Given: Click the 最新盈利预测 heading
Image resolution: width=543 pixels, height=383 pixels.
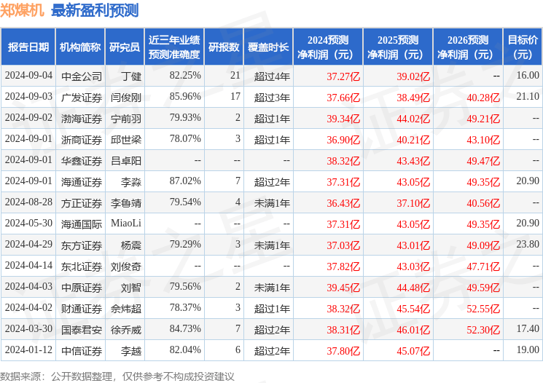Looking at the screenshot, I should [95, 10].
